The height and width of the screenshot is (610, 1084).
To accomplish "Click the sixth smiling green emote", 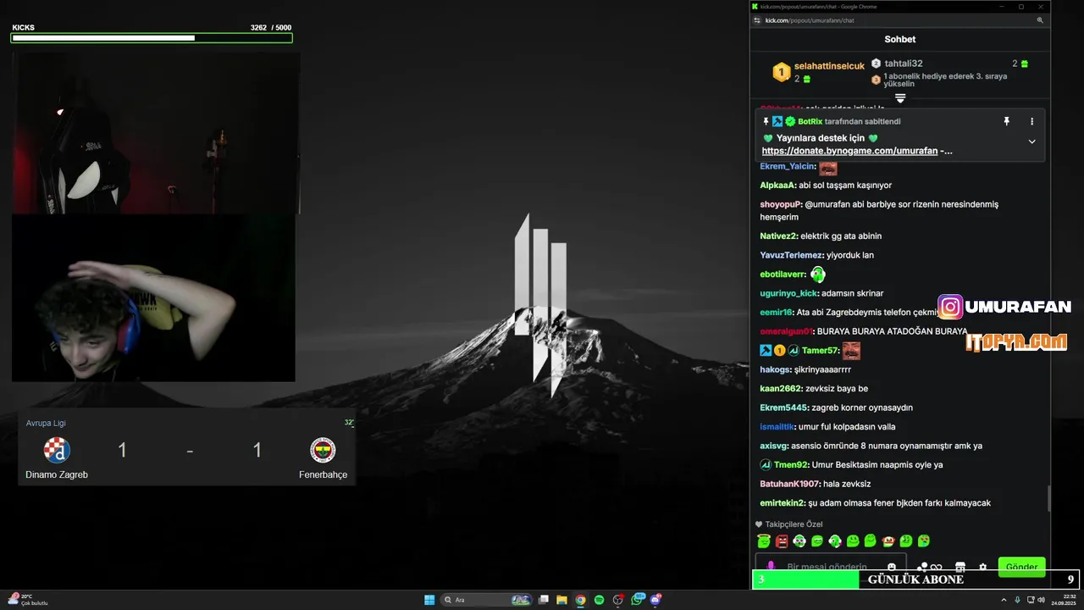I will tap(853, 541).
